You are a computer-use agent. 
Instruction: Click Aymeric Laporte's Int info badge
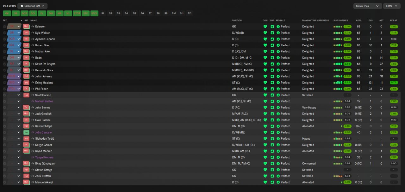tap(26, 39)
